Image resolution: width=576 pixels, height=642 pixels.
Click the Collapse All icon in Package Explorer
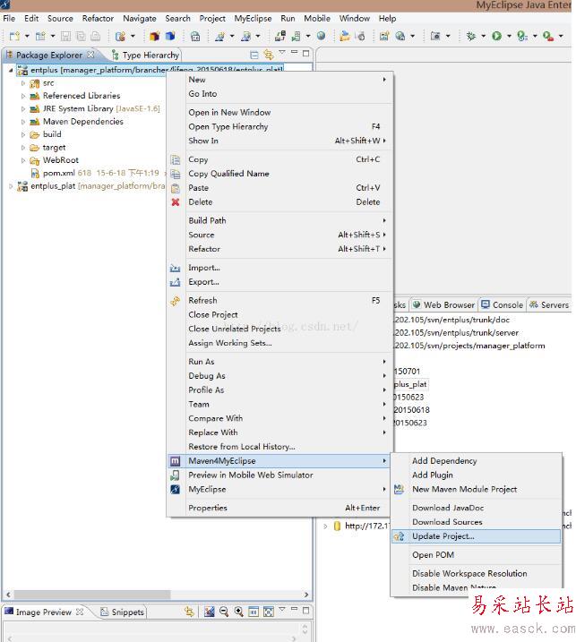point(254,55)
